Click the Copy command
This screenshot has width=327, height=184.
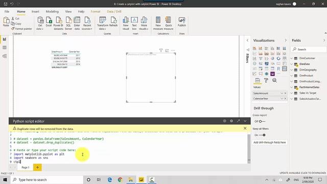[16, 24]
